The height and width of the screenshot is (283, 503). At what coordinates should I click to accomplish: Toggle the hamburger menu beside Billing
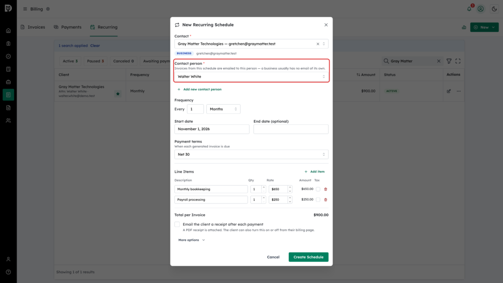tap(25, 9)
